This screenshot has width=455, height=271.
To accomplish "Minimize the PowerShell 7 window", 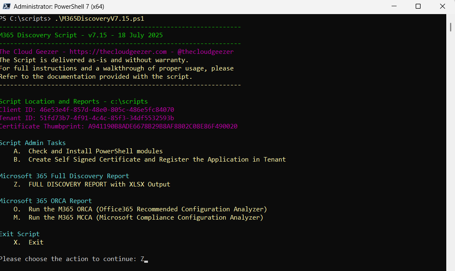I will (x=394, y=6).
